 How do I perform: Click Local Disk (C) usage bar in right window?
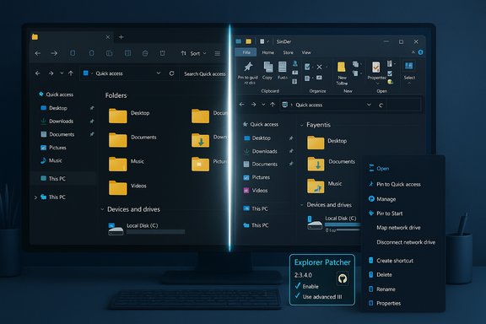coord(343,224)
